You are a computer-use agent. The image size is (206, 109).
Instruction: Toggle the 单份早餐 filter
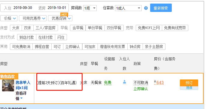(95, 28)
